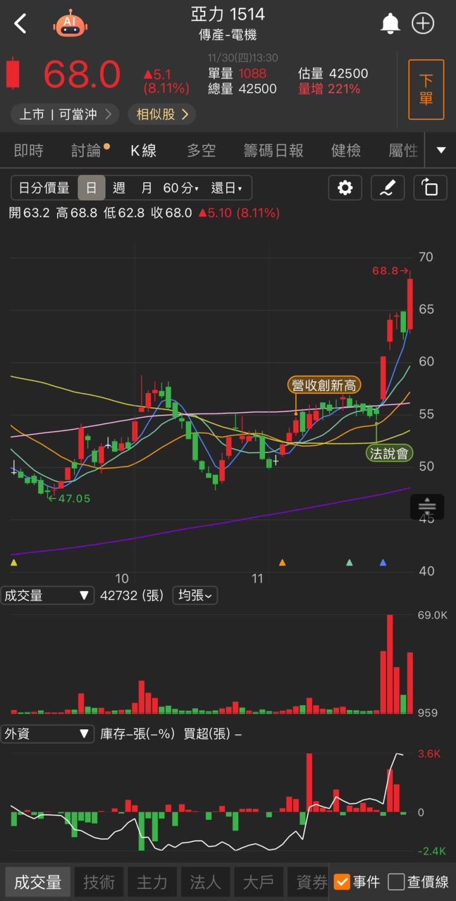Viewport: 456px width, 901px height.
Task: Switch to the 籌碼日報 tab
Action: pyautogui.click(x=274, y=150)
